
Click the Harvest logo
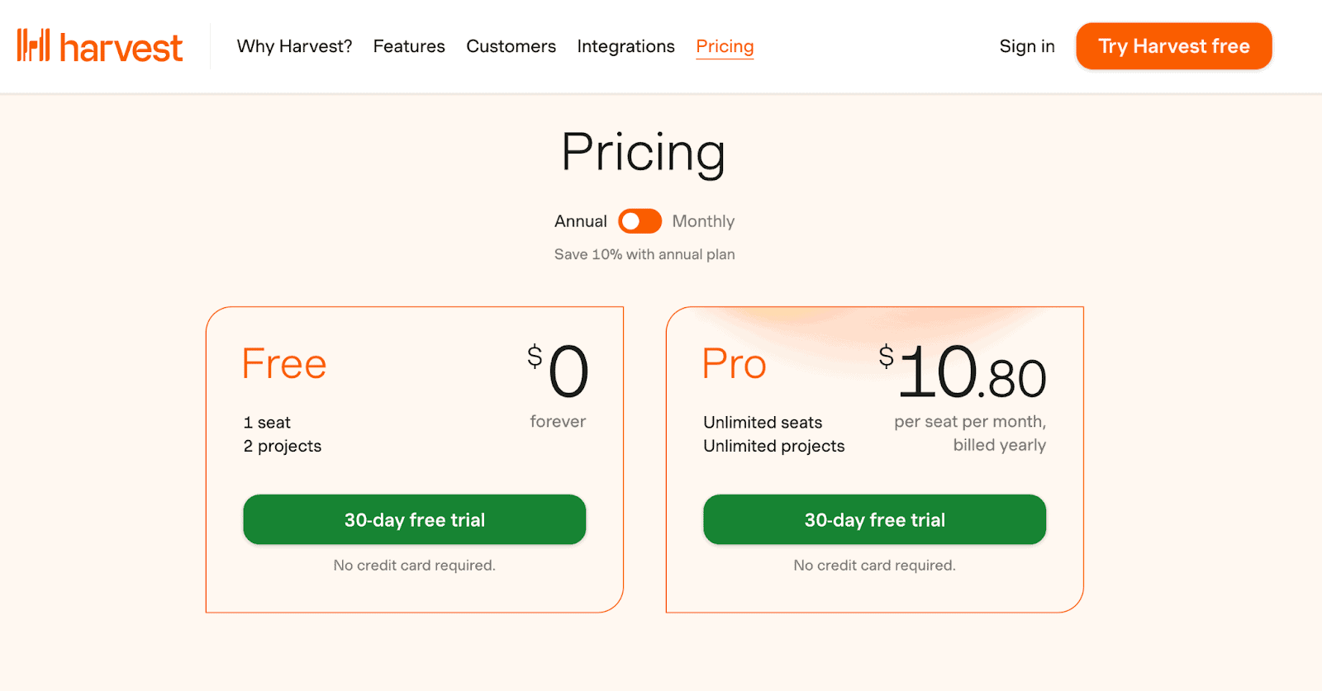coord(100,46)
